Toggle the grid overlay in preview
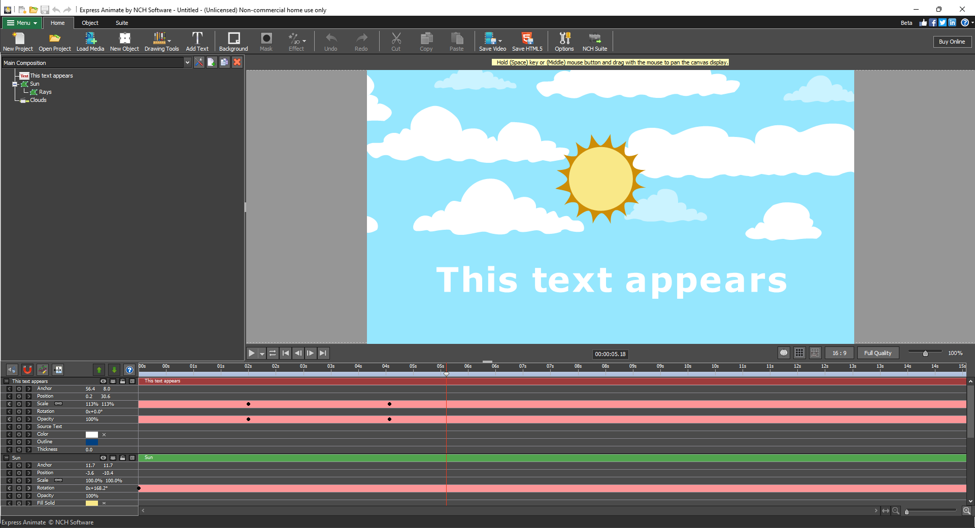The height and width of the screenshot is (528, 975). tap(799, 353)
